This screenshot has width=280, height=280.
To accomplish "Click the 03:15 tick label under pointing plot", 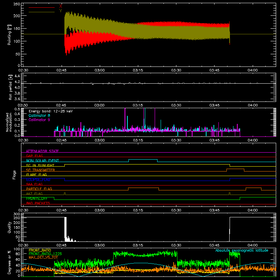I will click(138, 70).
